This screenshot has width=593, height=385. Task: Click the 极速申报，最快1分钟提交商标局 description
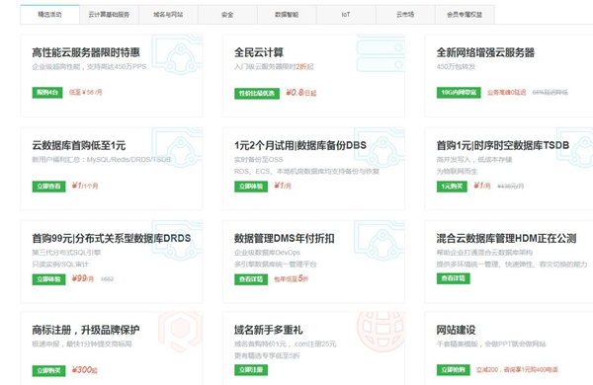pos(82,344)
